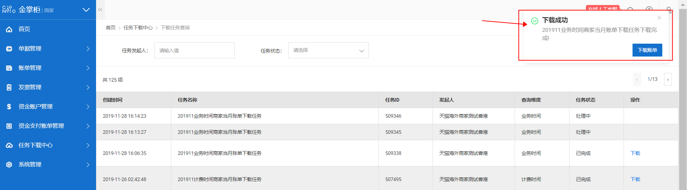Click task ID 509346
This screenshot has width=687, height=190.
(393, 116)
